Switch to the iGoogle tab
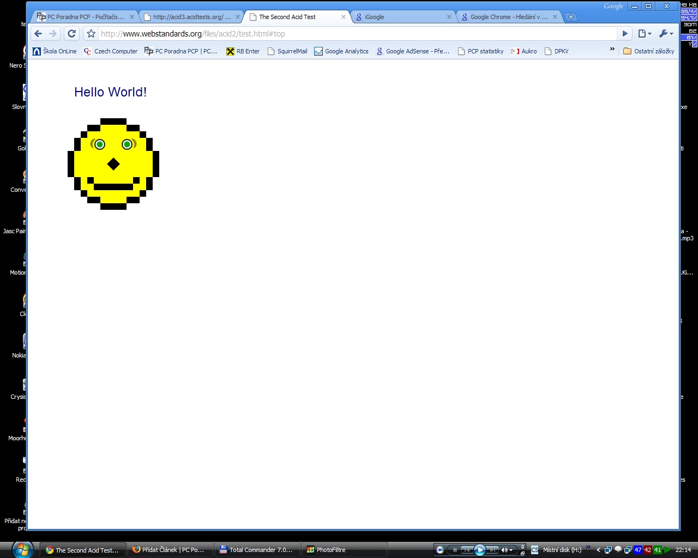The image size is (698, 558). tap(403, 17)
